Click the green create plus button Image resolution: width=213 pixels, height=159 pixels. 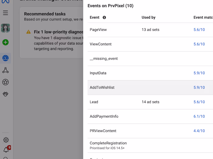pos(5,42)
